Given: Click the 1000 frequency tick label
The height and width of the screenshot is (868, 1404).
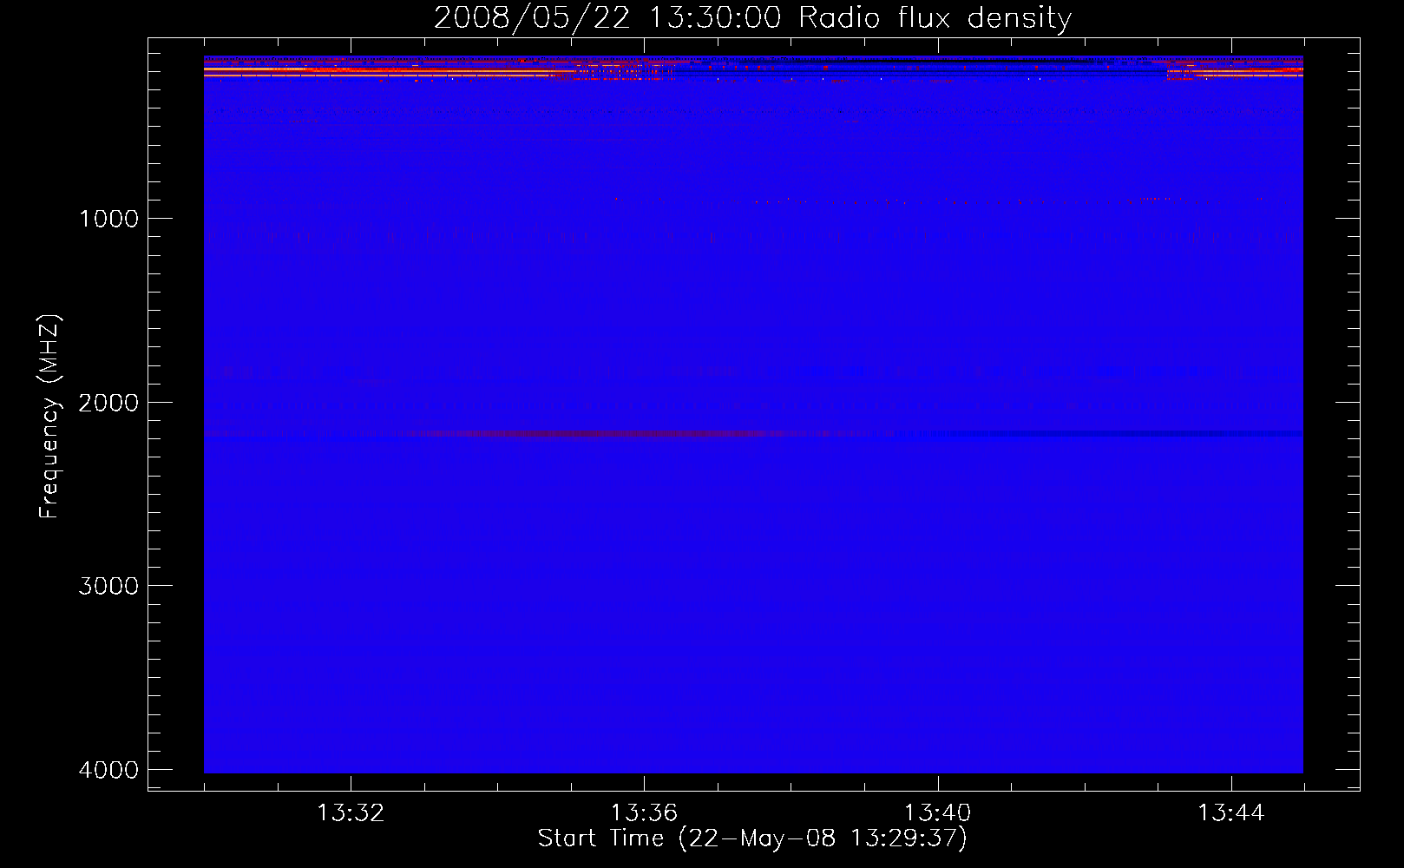Looking at the screenshot, I should pos(108,219).
